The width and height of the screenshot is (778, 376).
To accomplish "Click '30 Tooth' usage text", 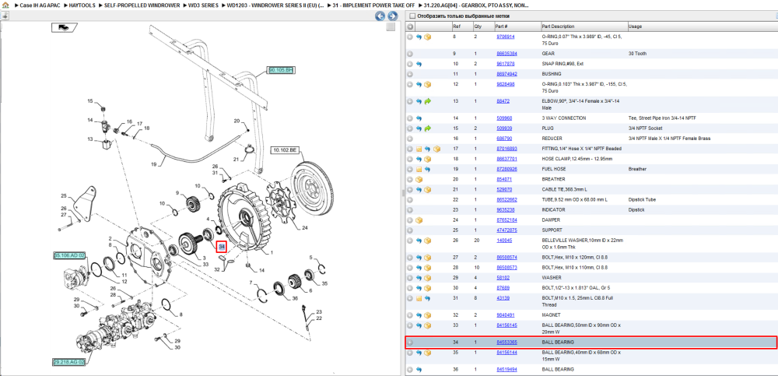I will coord(637,54).
